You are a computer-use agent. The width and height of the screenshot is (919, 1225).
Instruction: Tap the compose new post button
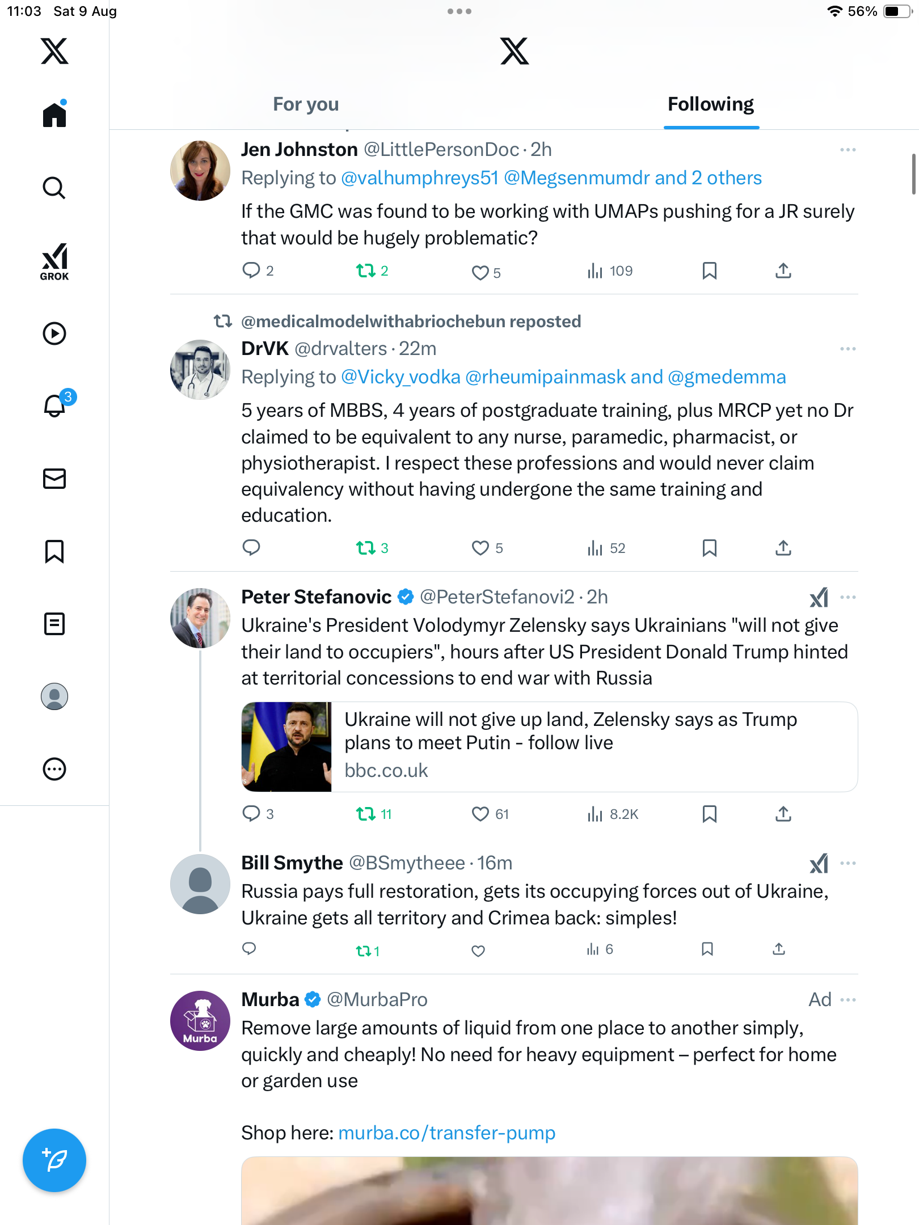tap(54, 1160)
